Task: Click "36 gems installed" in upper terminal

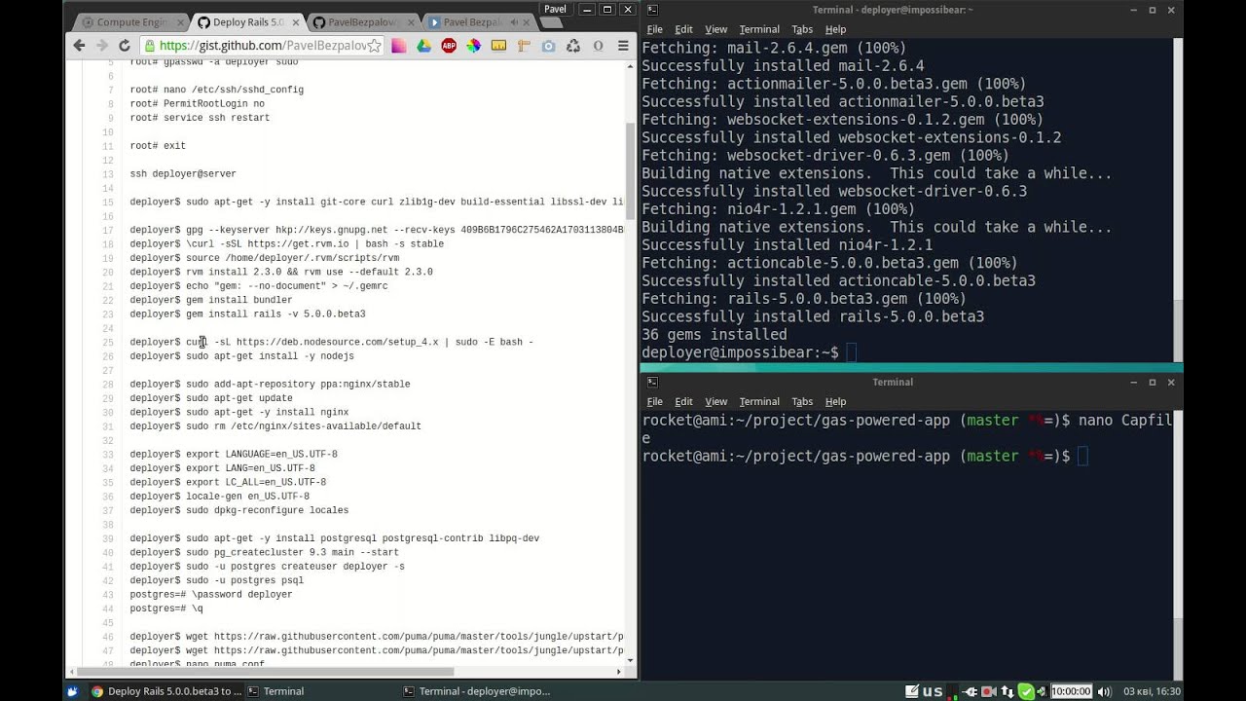Action: tap(715, 335)
